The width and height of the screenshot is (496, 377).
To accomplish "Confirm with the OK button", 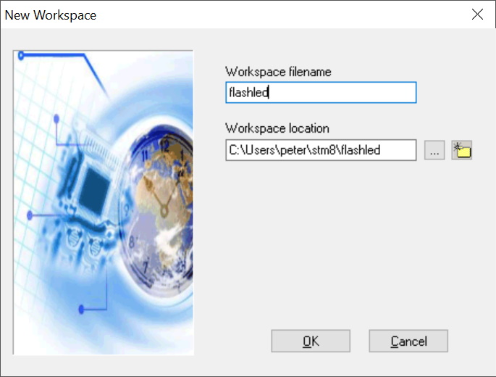I will coord(311,341).
